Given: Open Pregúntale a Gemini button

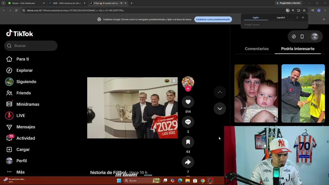Looking at the screenshot, I should 288,3.
